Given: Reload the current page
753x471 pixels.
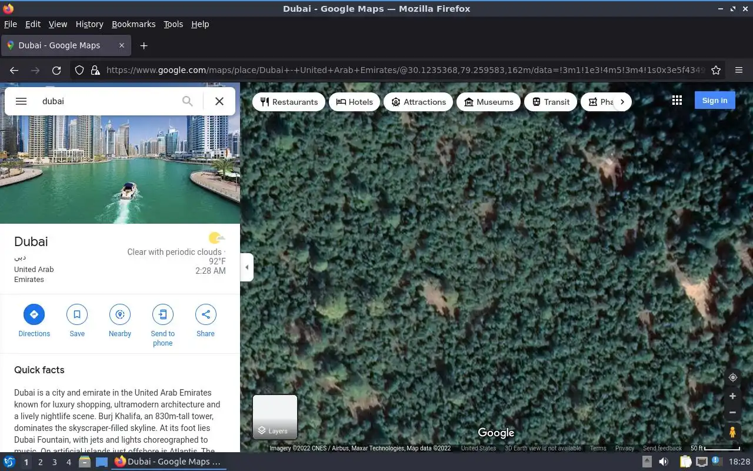Looking at the screenshot, I should click(56, 70).
